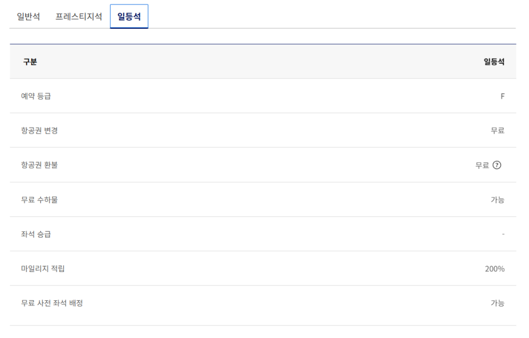The height and width of the screenshot is (338, 529).
Task: Click the 무료 value in 항공권 변경 row
Action: [x=497, y=131]
